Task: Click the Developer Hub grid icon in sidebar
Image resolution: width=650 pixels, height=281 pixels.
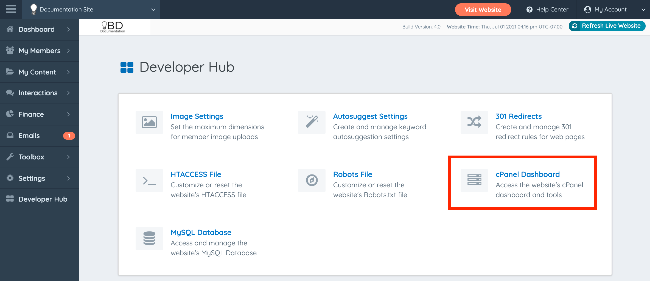Action: pos(10,199)
